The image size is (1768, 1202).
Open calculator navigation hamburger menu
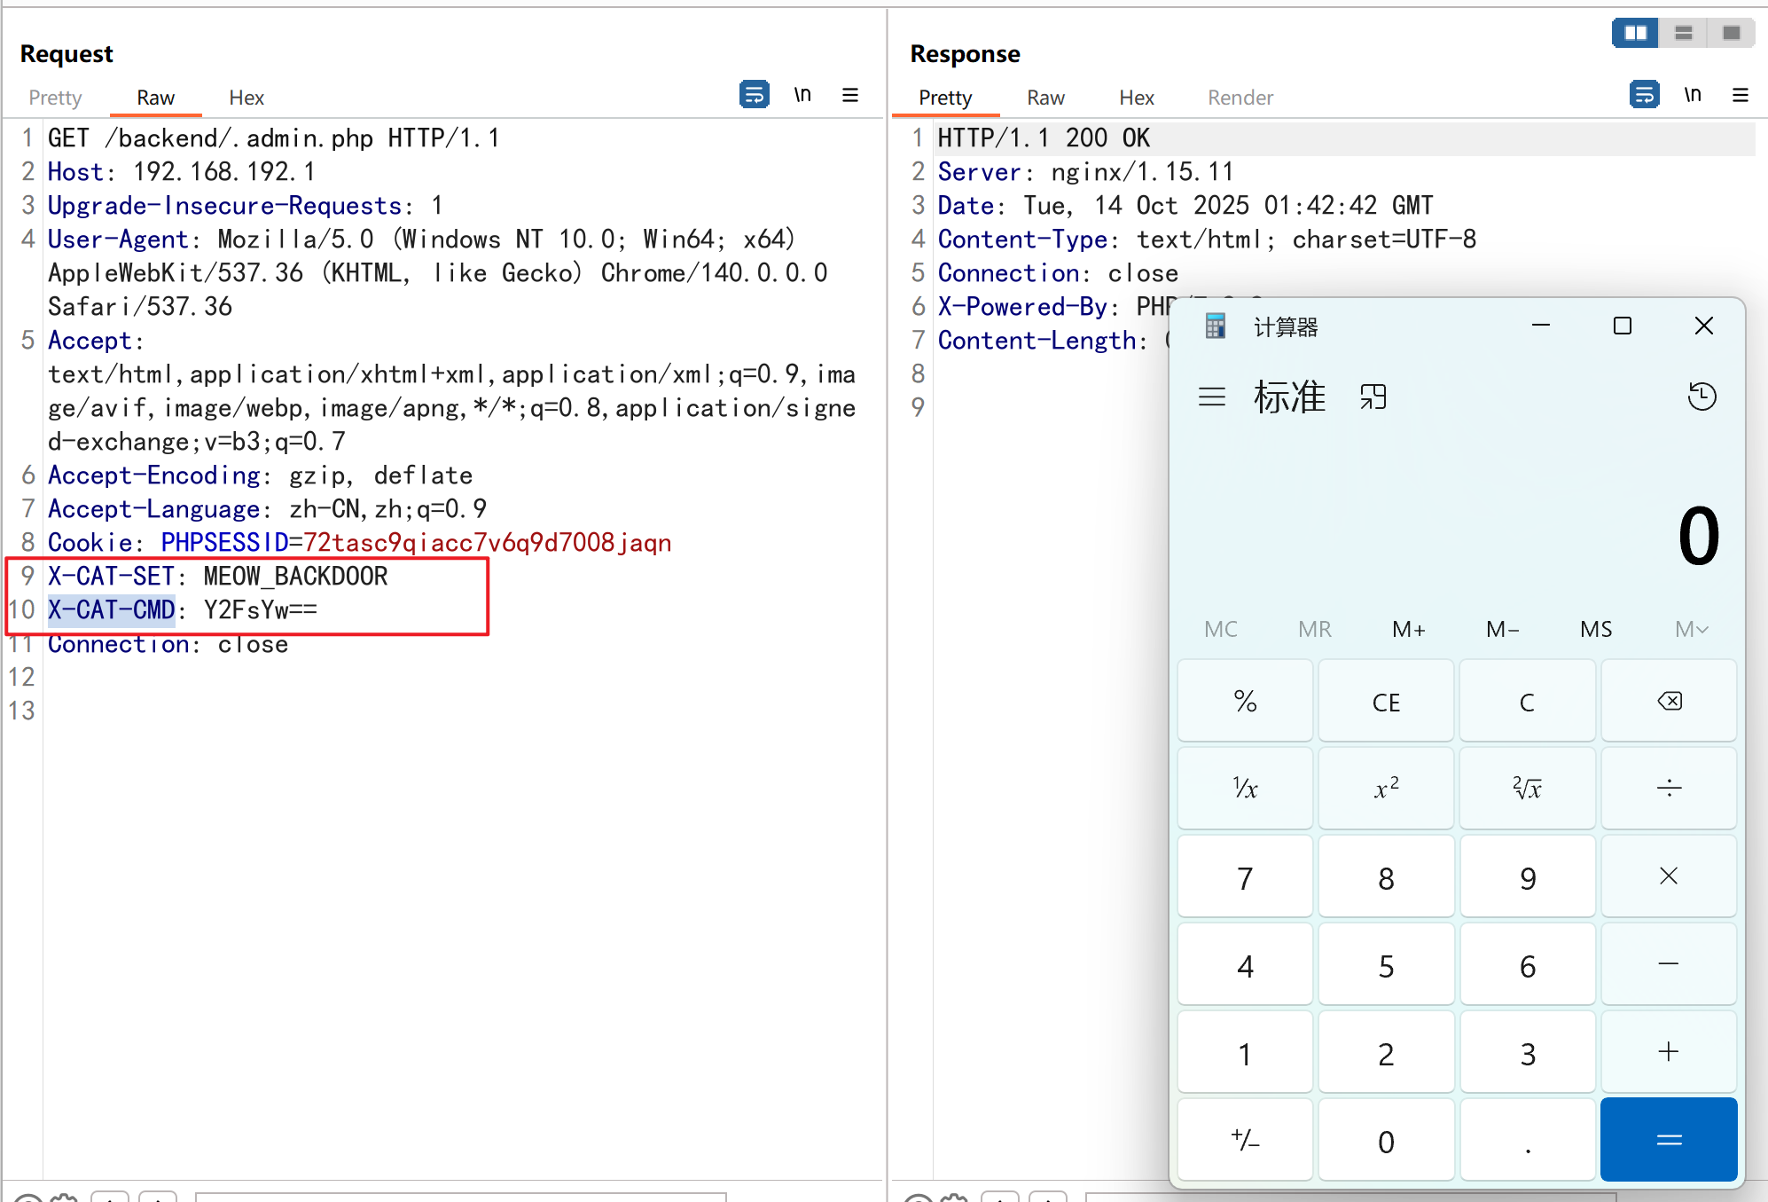pyautogui.click(x=1211, y=397)
